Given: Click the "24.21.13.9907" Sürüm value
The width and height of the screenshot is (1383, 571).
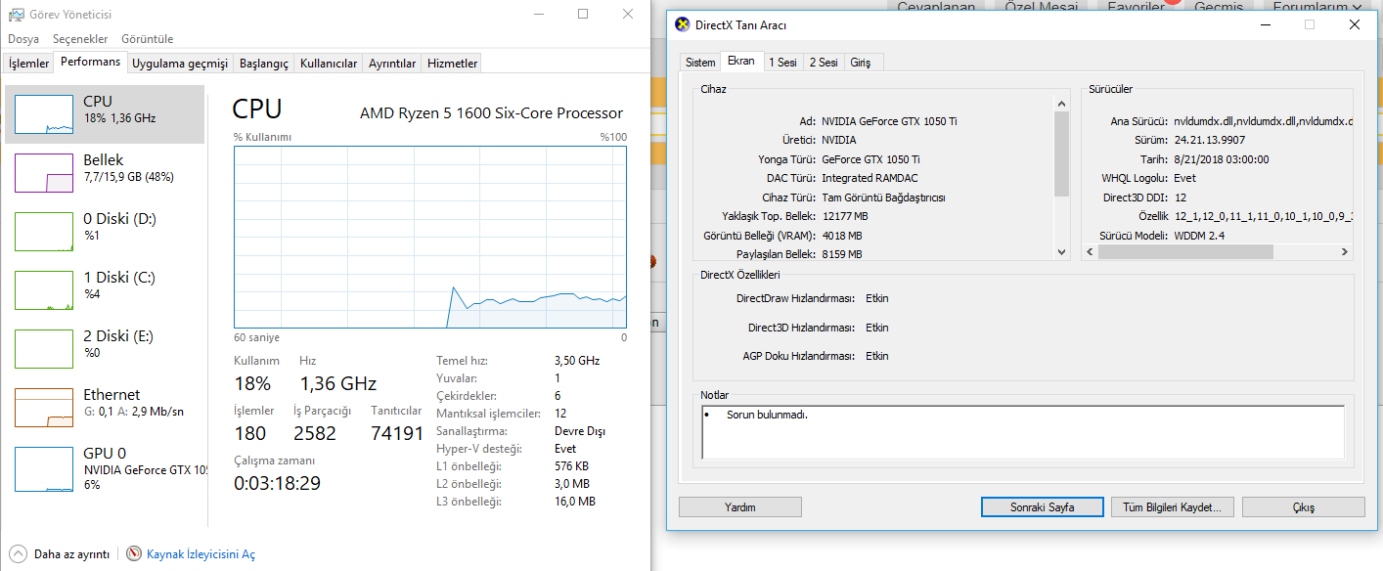Looking at the screenshot, I should 1209,140.
